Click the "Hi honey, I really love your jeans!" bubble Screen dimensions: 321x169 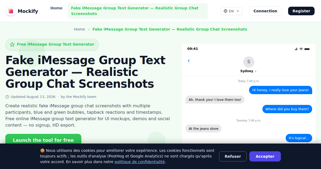pyautogui.click(x=281, y=90)
